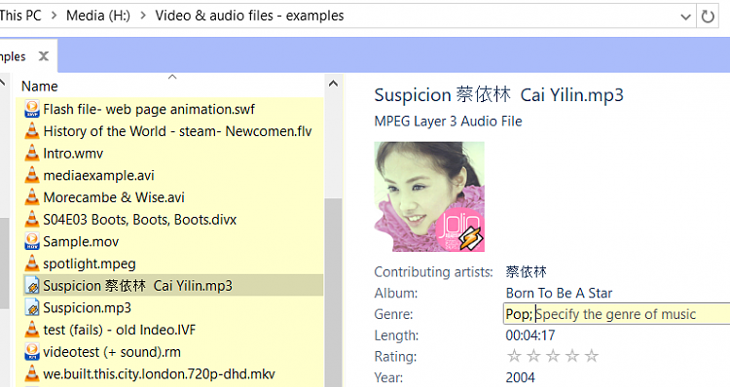Click the Flash file swf file icon
Viewport: 730px width, 387px height.
pos(32,109)
